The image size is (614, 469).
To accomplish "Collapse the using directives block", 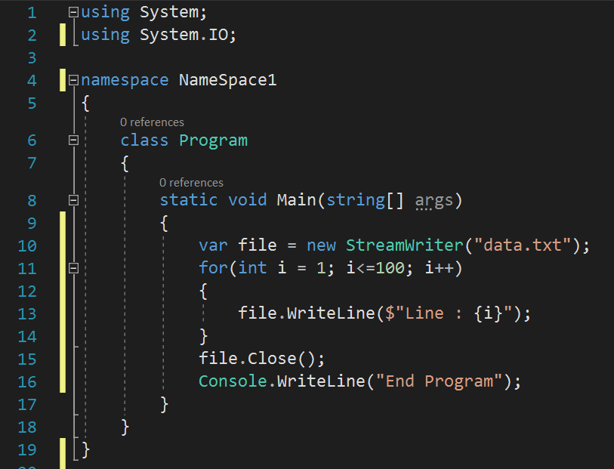I will (73, 13).
